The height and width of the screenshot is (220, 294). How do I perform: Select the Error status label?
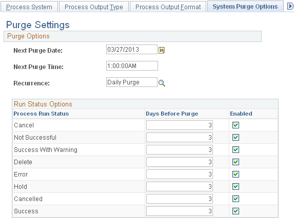(21, 174)
